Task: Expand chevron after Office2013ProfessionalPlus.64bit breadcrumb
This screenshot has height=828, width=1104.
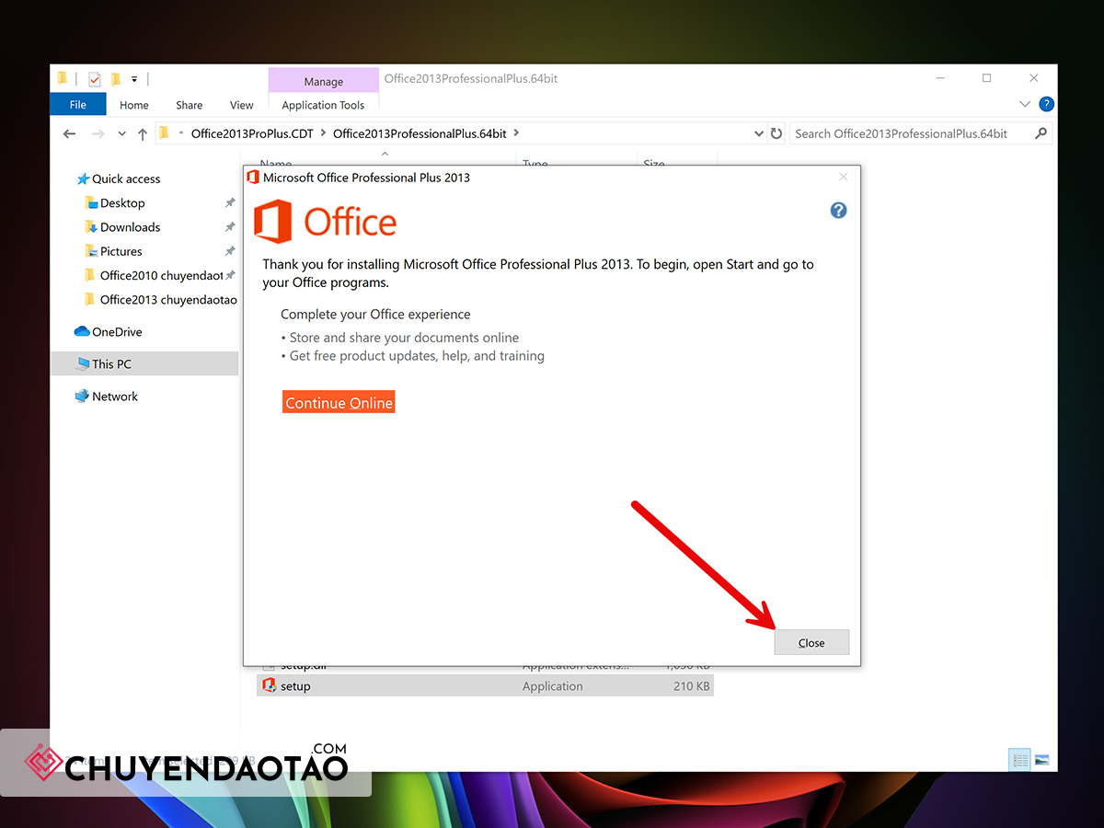Action: (x=516, y=133)
